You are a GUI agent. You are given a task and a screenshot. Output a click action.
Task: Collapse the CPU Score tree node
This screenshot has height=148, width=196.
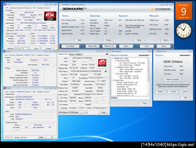pos(116,74)
